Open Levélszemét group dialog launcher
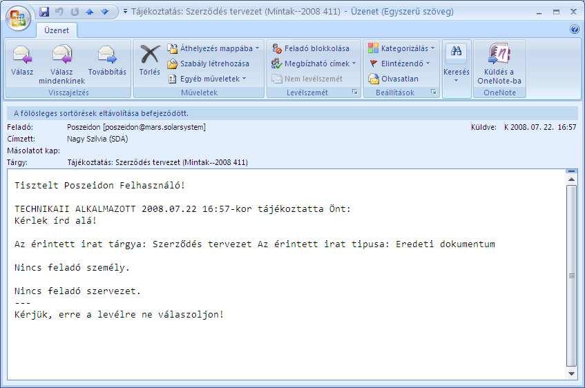Image resolution: width=585 pixels, height=388 pixels. pos(354,92)
